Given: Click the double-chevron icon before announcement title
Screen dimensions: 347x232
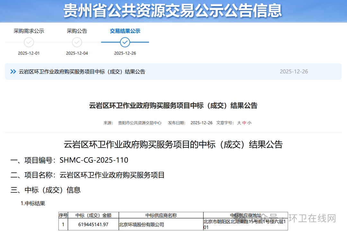Looking at the screenshot, I should pos(13,72).
